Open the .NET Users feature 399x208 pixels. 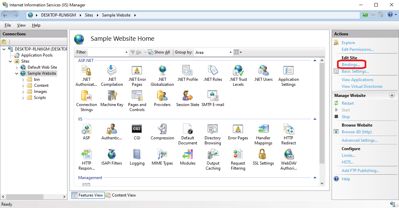coord(263,73)
